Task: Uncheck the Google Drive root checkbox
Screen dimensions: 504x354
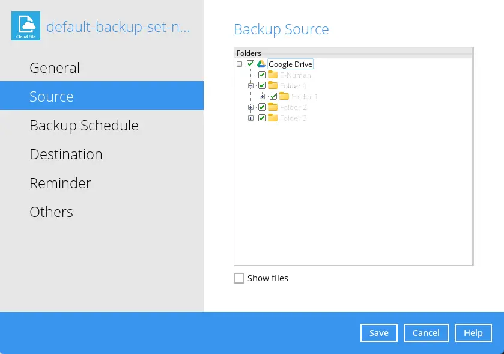Action: tap(250, 64)
